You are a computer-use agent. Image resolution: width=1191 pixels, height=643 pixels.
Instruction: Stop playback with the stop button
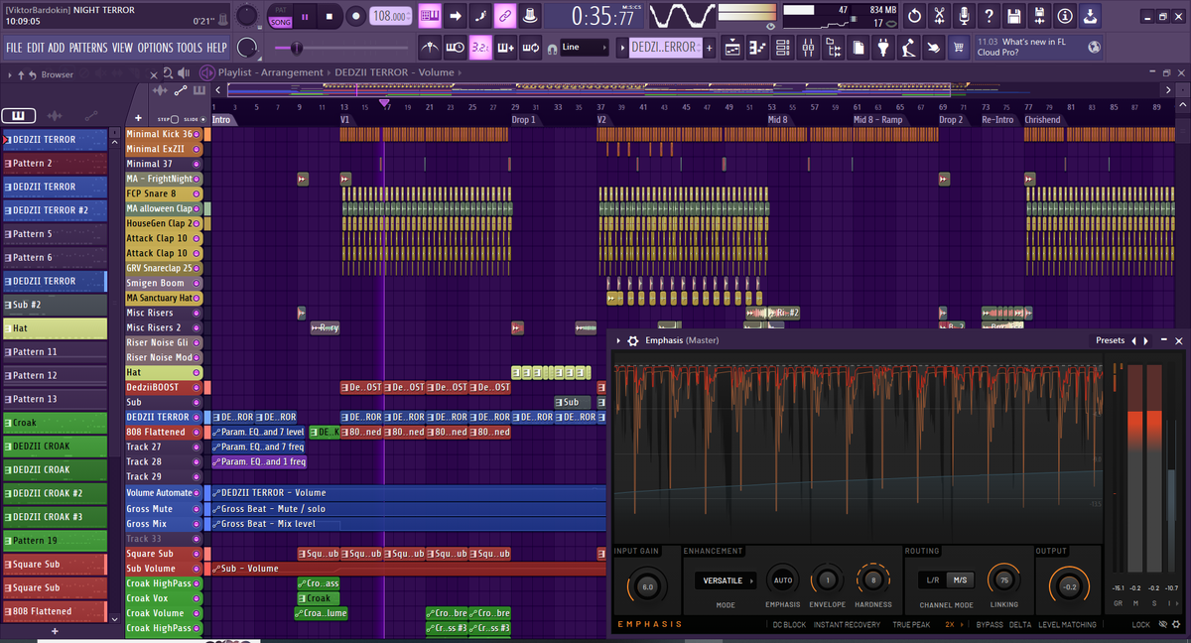coord(331,16)
